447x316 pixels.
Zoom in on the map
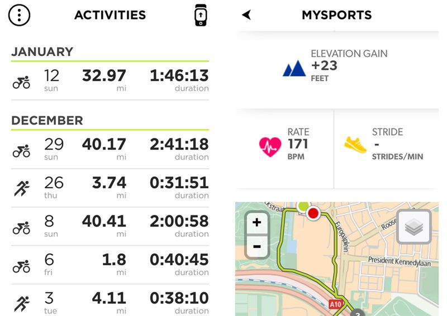point(256,222)
